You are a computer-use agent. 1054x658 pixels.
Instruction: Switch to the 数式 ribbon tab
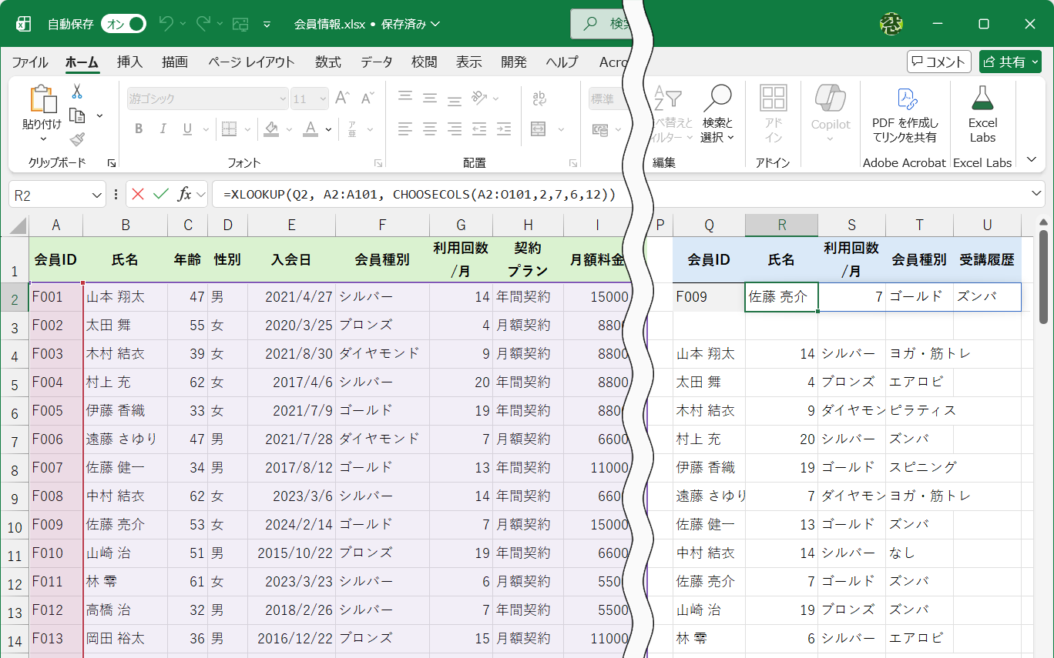327,62
